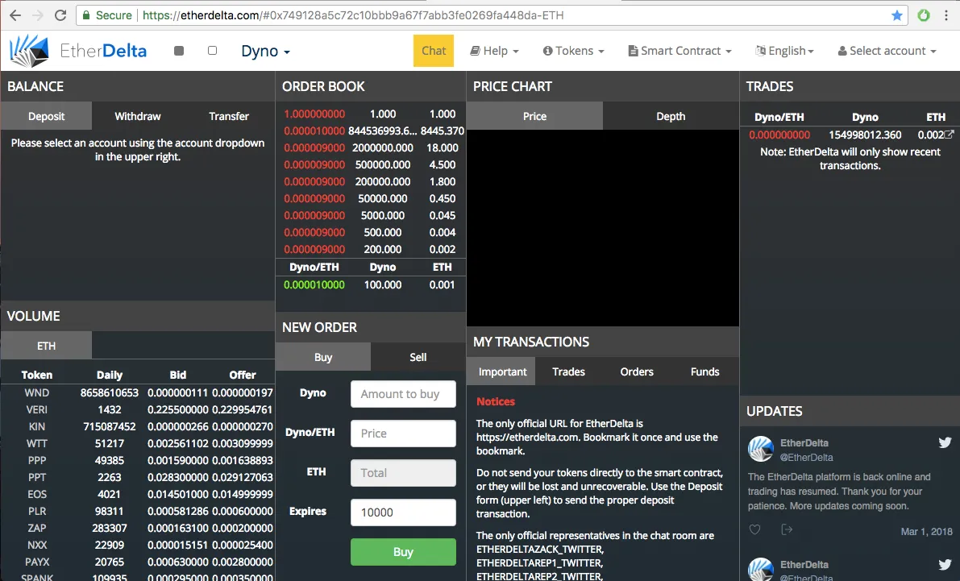Open the English language dropdown

point(785,51)
